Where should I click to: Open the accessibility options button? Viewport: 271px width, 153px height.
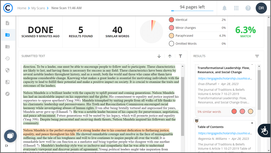point(264,130)
